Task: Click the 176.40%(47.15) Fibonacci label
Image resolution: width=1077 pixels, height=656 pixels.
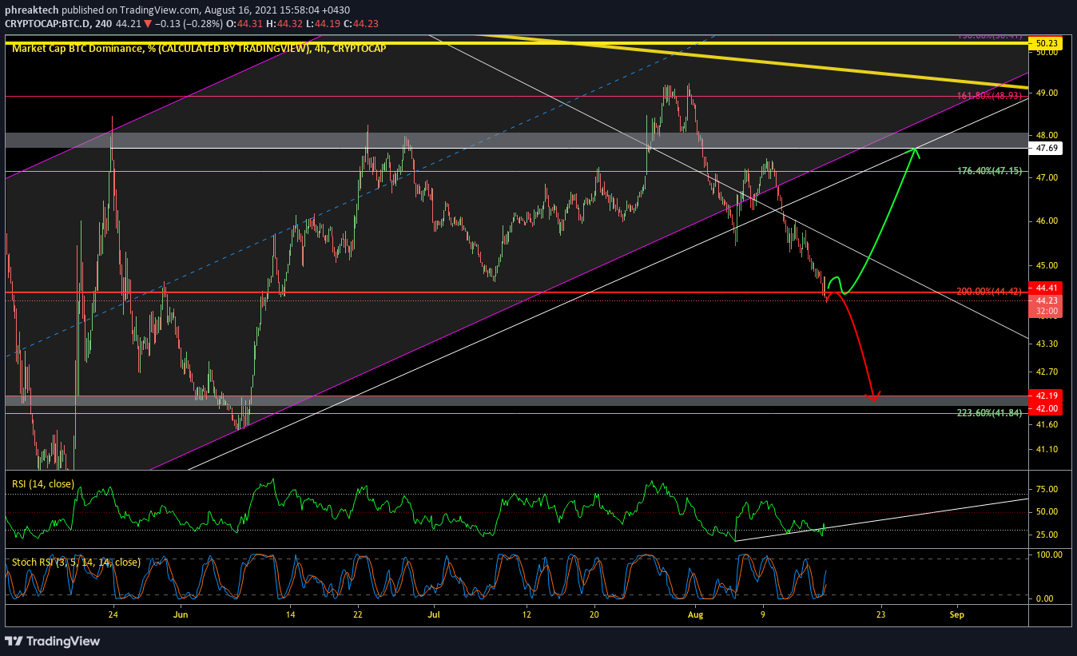Action: [x=989, y=171]
